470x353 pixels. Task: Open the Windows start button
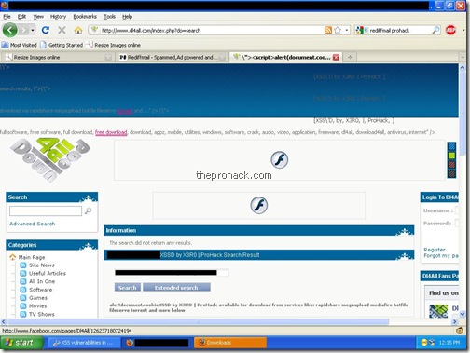point(21,343)
